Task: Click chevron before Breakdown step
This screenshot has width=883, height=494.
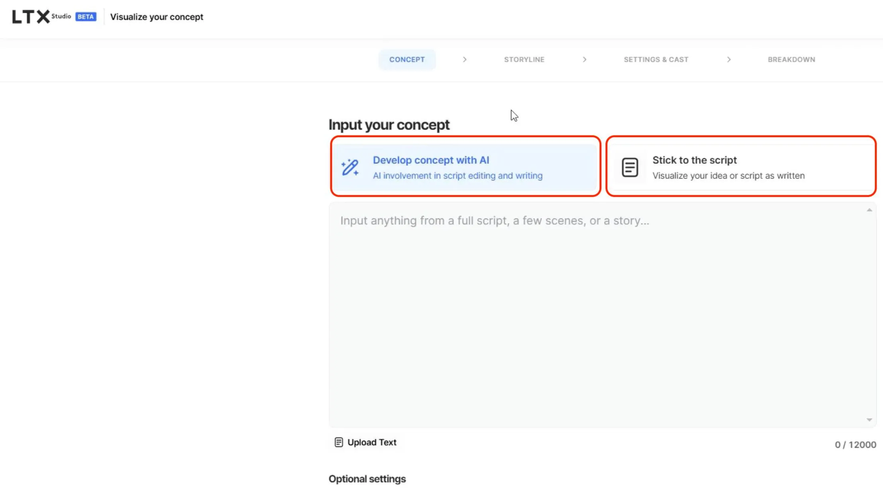Action: click(729, 59)
